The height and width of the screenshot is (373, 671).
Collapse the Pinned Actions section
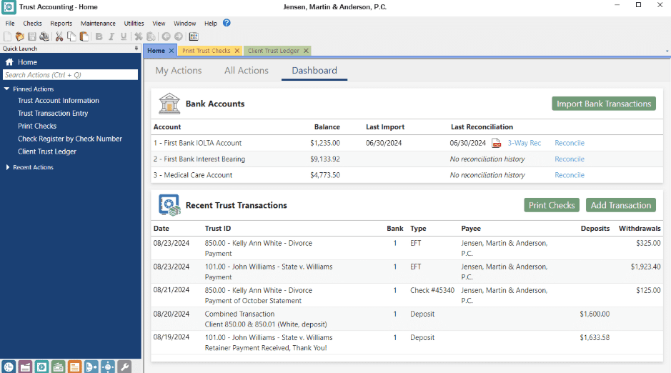(x=7, y=89)
